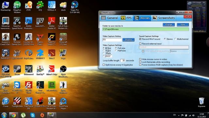Click the F9 video capture hotkey field
The image size is (209, 118).
[x=112, y=40]
